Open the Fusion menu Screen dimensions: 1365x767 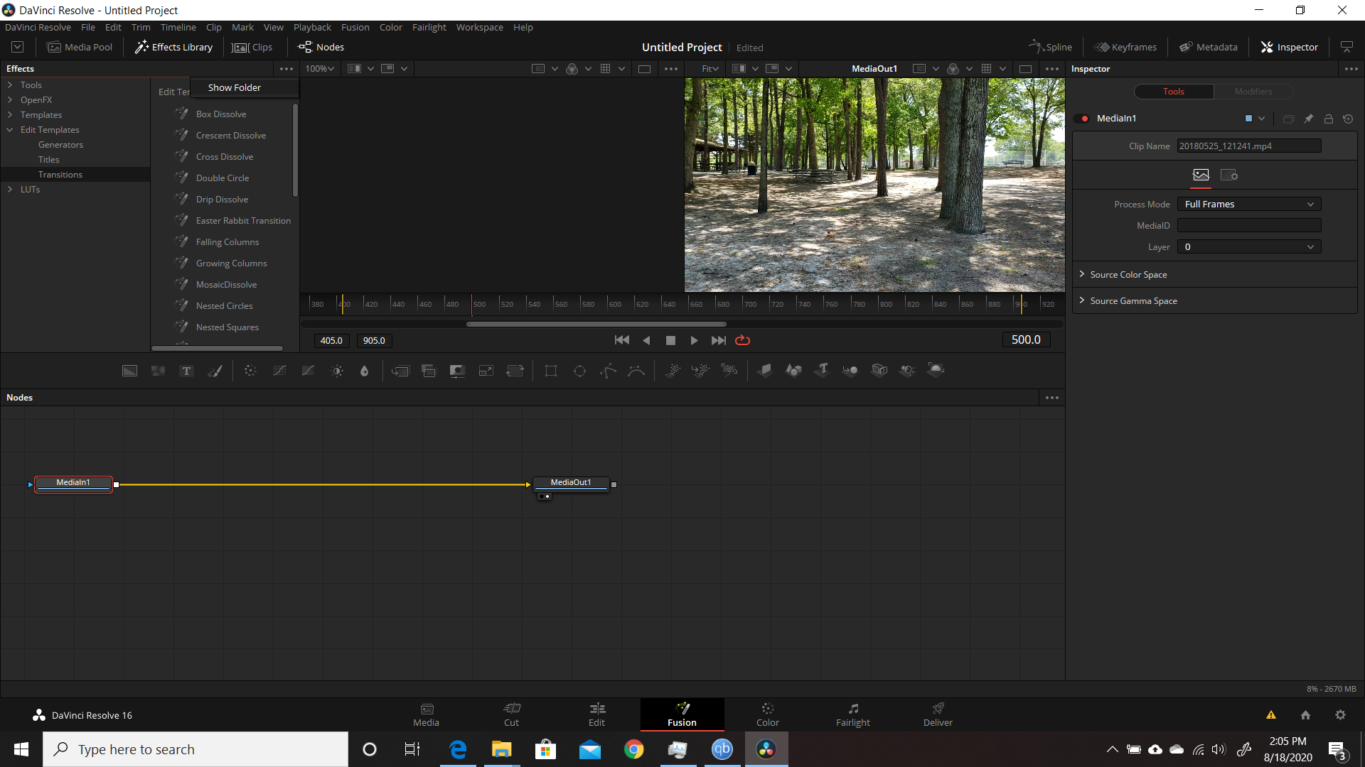[x=355, y=27]
